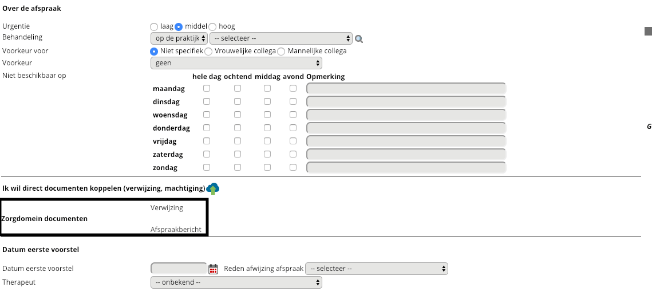This screenshot has width=652, height=295.
Task: Click the magnifier icon next to Behandeling
Action: (359, 39)
